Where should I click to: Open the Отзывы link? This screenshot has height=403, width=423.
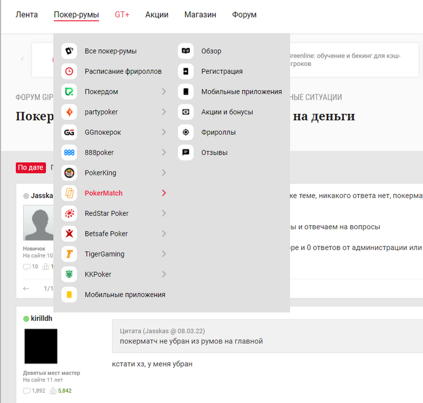215,152
